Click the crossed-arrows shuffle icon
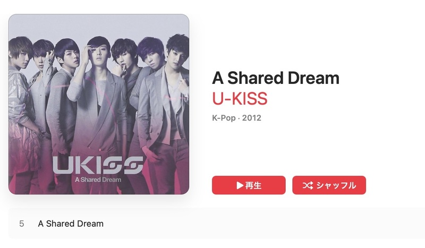 308,185
